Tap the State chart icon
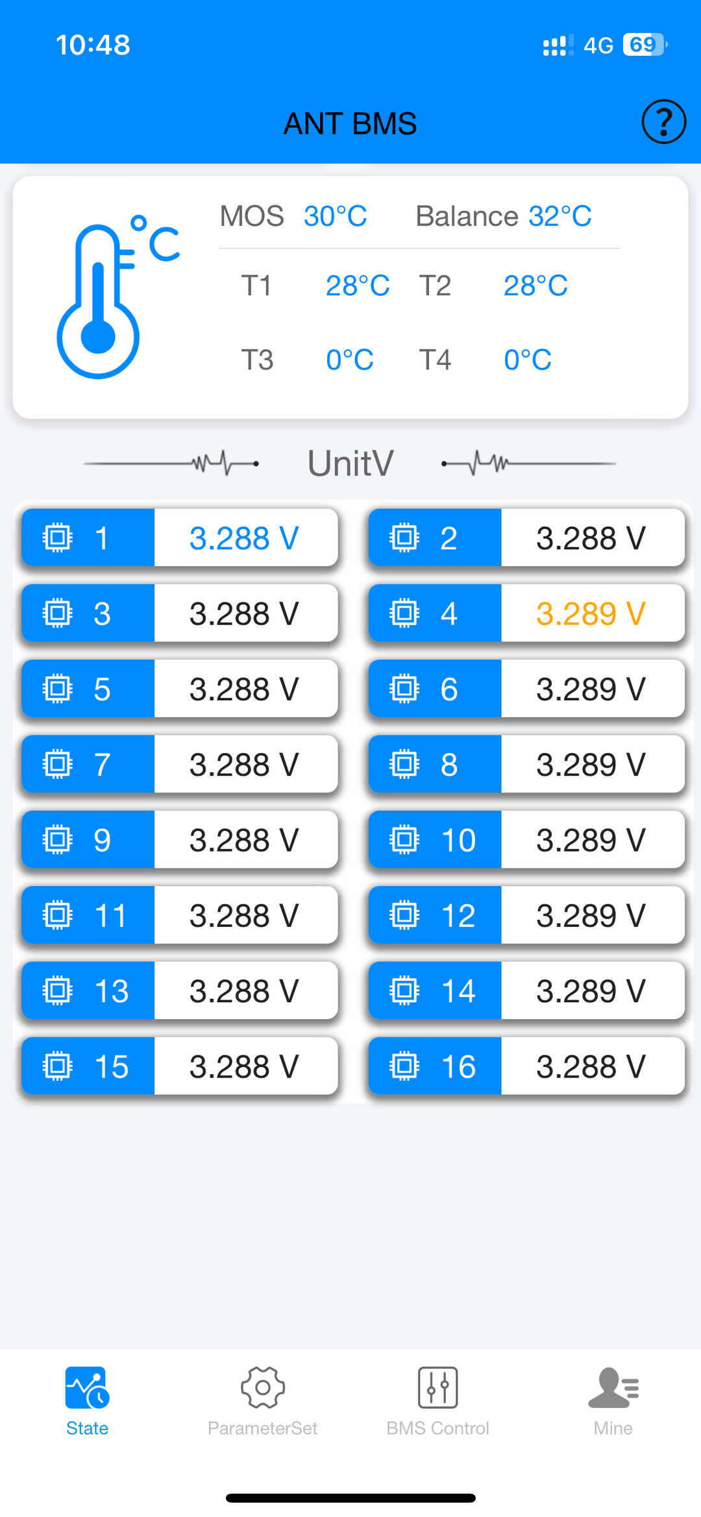This screenshot has height=1517, width=701. (x=87, y=1387)
